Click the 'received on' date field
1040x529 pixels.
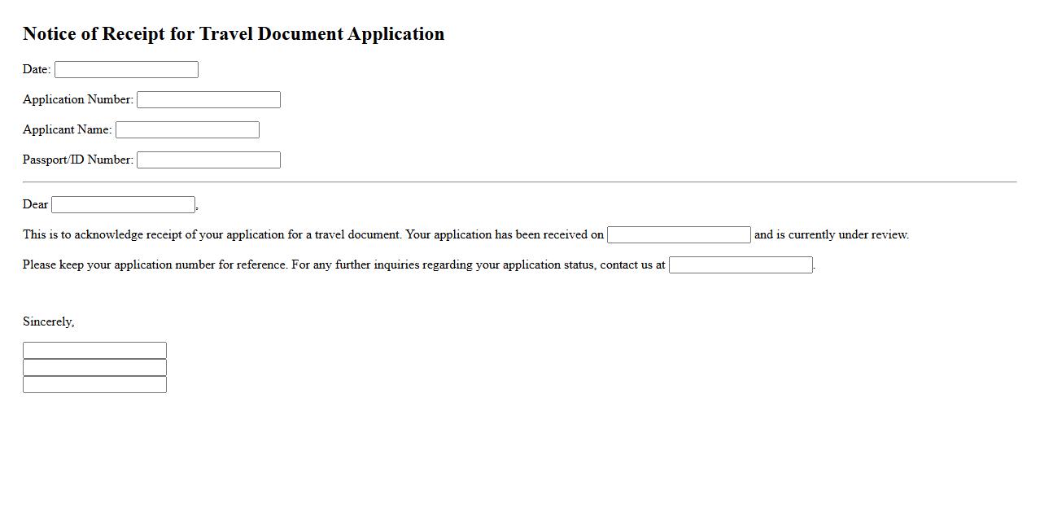point(679,235)
